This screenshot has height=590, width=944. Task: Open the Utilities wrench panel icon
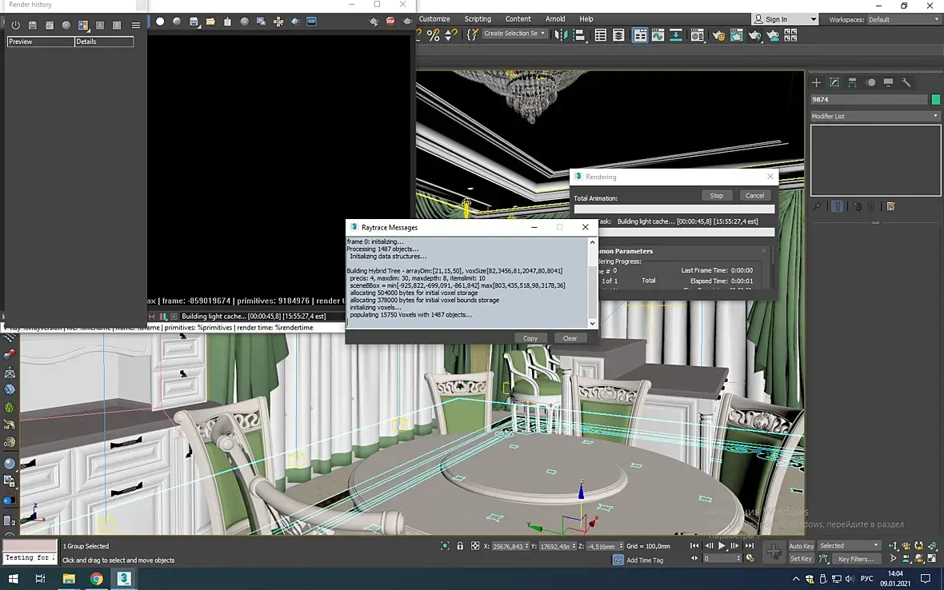point(906,82)
